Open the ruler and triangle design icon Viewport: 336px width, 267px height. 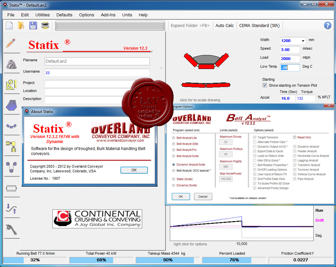tap(11, 85)
